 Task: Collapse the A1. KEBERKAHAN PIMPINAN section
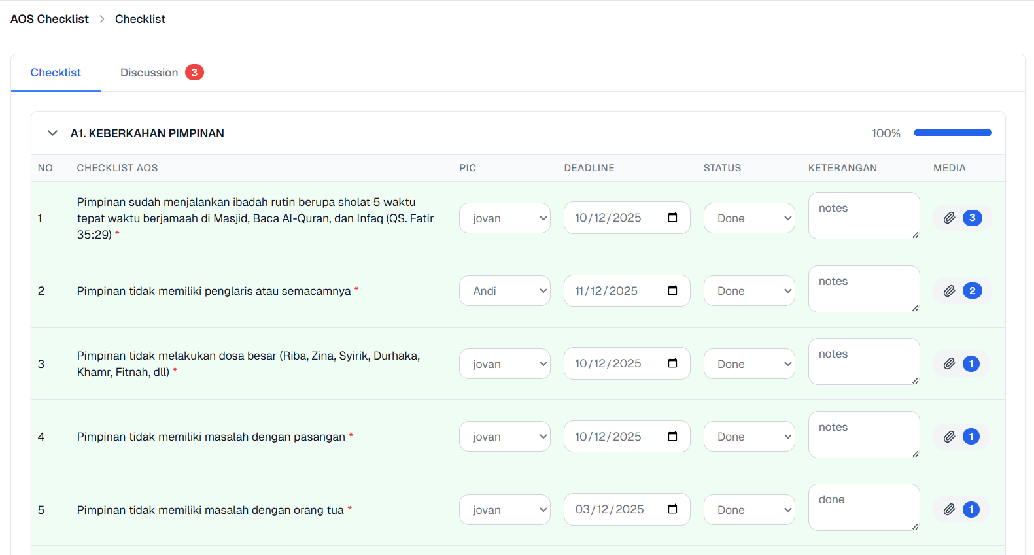53,133
